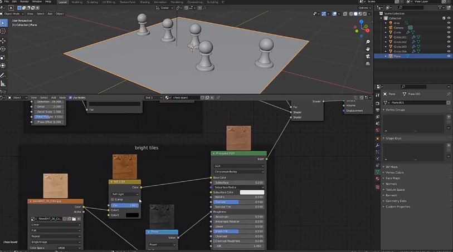Select the Move tool in viewport toolbar
The height and width of the screenshot is (252, 453).
(3, 40)
